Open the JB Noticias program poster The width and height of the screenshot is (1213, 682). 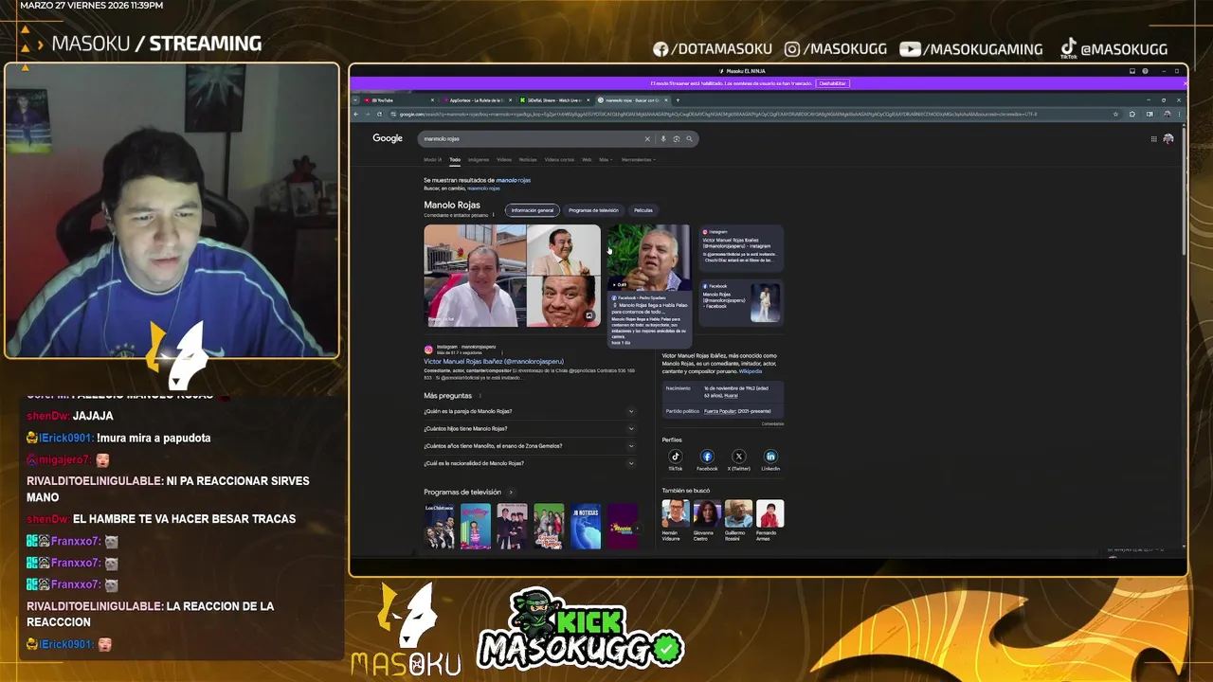pos(586,527)
